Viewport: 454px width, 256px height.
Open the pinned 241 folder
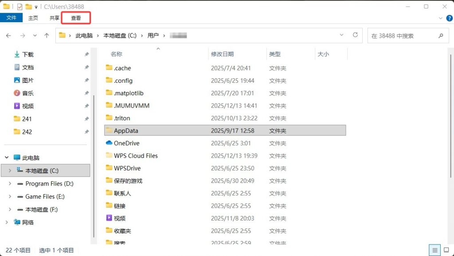[27, 119]
